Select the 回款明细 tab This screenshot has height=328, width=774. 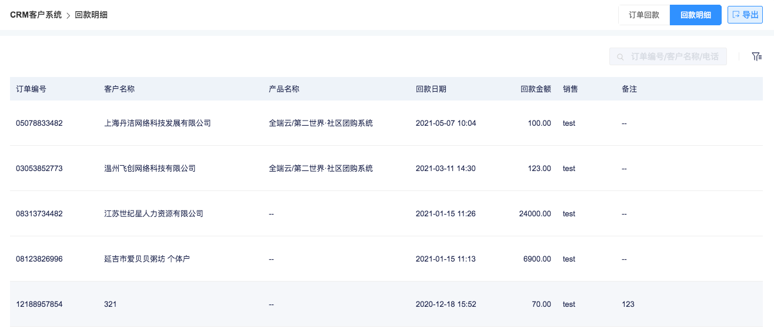coord(696,15)
